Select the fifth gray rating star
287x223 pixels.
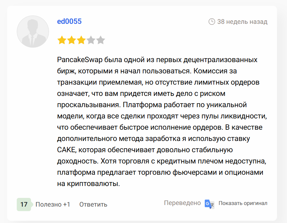101,40
